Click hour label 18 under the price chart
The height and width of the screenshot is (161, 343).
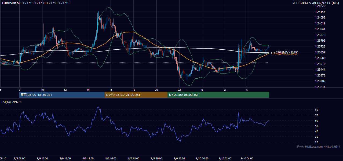[134, 90]
